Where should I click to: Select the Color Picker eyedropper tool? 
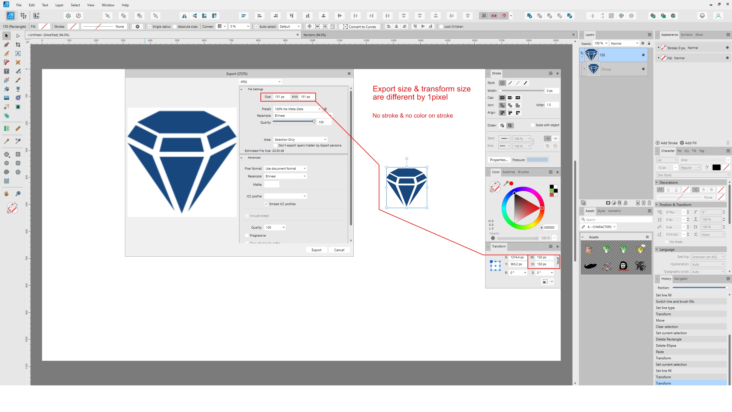(7, 141)
